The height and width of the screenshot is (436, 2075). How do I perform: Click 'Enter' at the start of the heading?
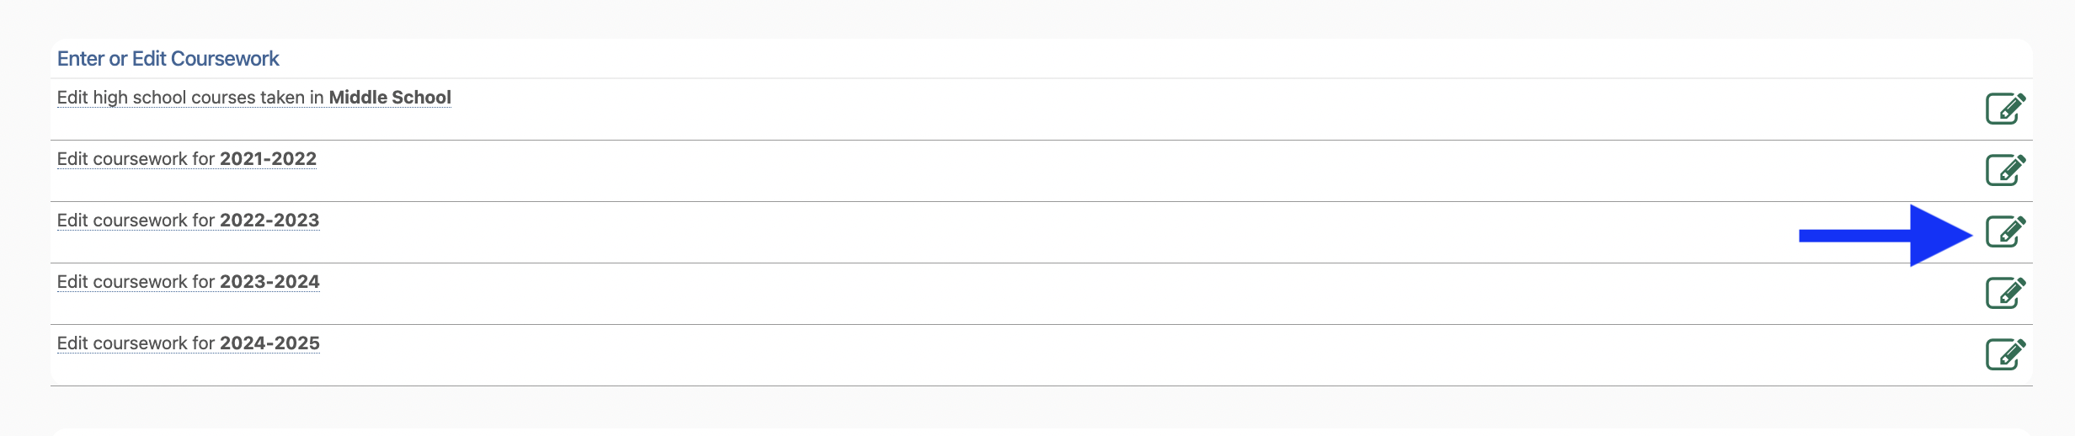pyautogui.click(x=80, y=59)
